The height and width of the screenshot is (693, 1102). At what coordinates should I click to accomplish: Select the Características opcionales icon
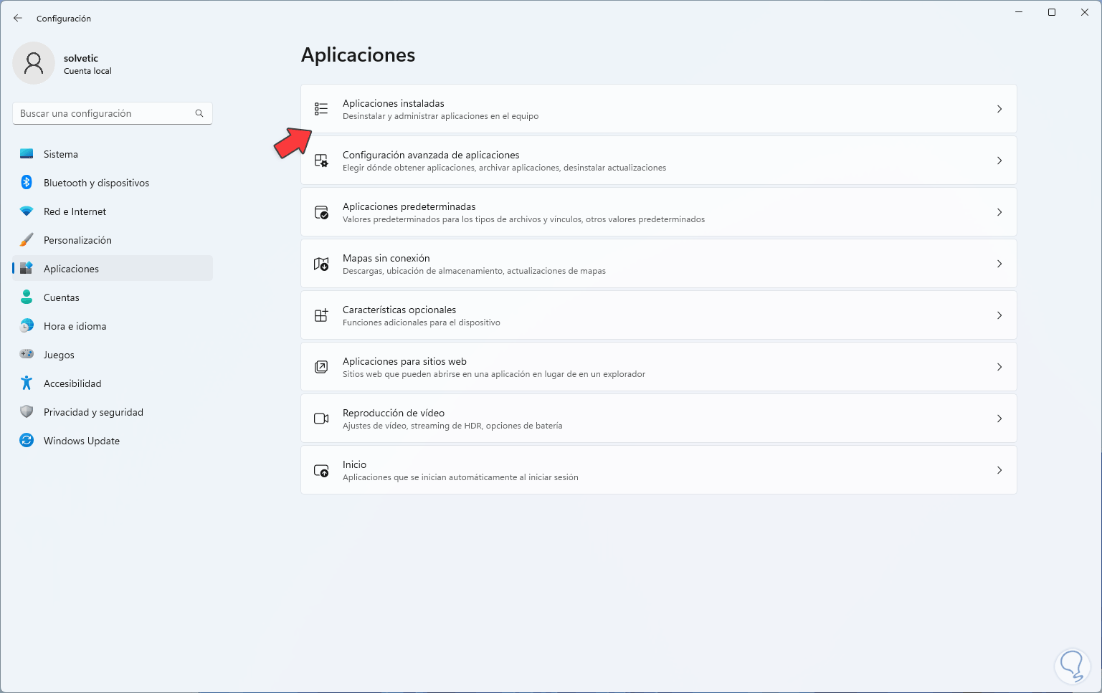point(320,315)
